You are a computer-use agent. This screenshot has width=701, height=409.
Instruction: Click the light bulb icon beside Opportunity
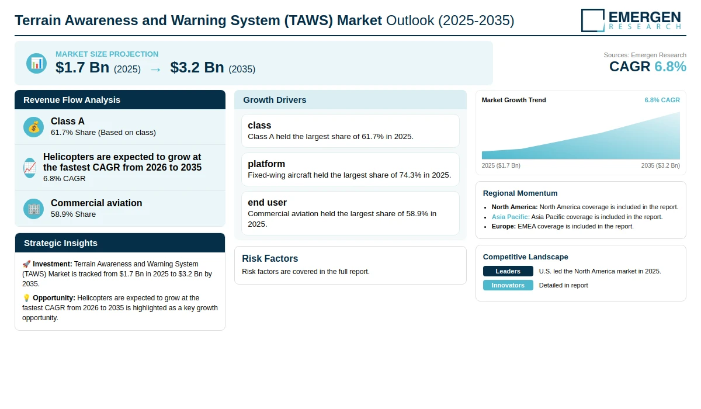pos(26,298)
